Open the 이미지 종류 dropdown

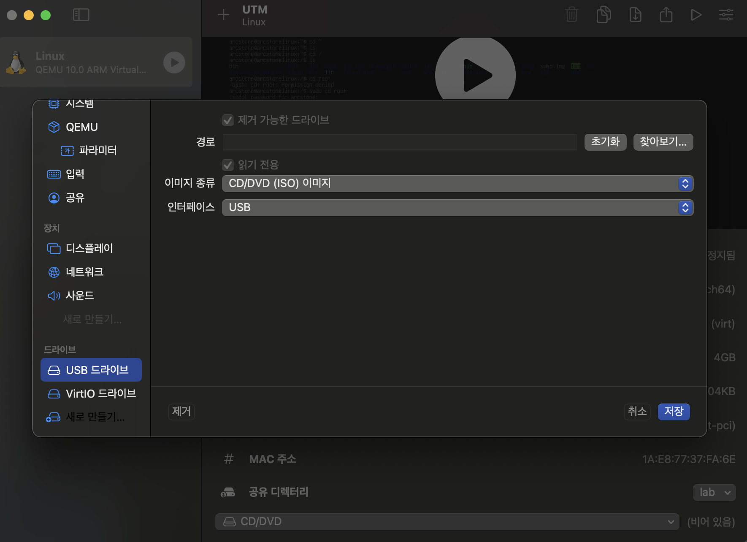point(457,184)
